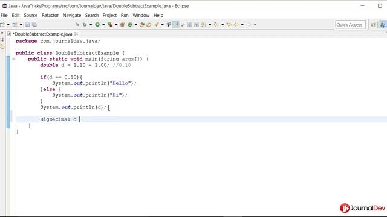Image resolution: width=387 pixels, height=217 pixels.
Task: Click the Search flashlight icon
Action: coord(156,25)
